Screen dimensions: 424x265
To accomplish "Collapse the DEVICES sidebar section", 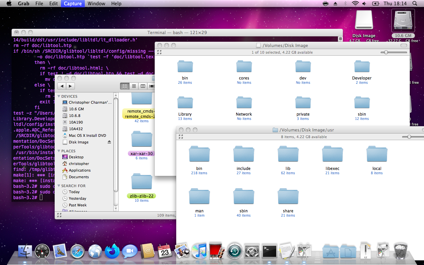I will point(59,96).
